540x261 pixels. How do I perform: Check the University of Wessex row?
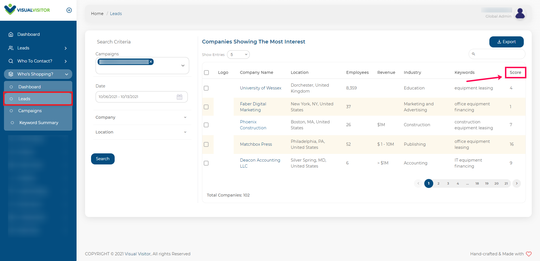(206, 88)
